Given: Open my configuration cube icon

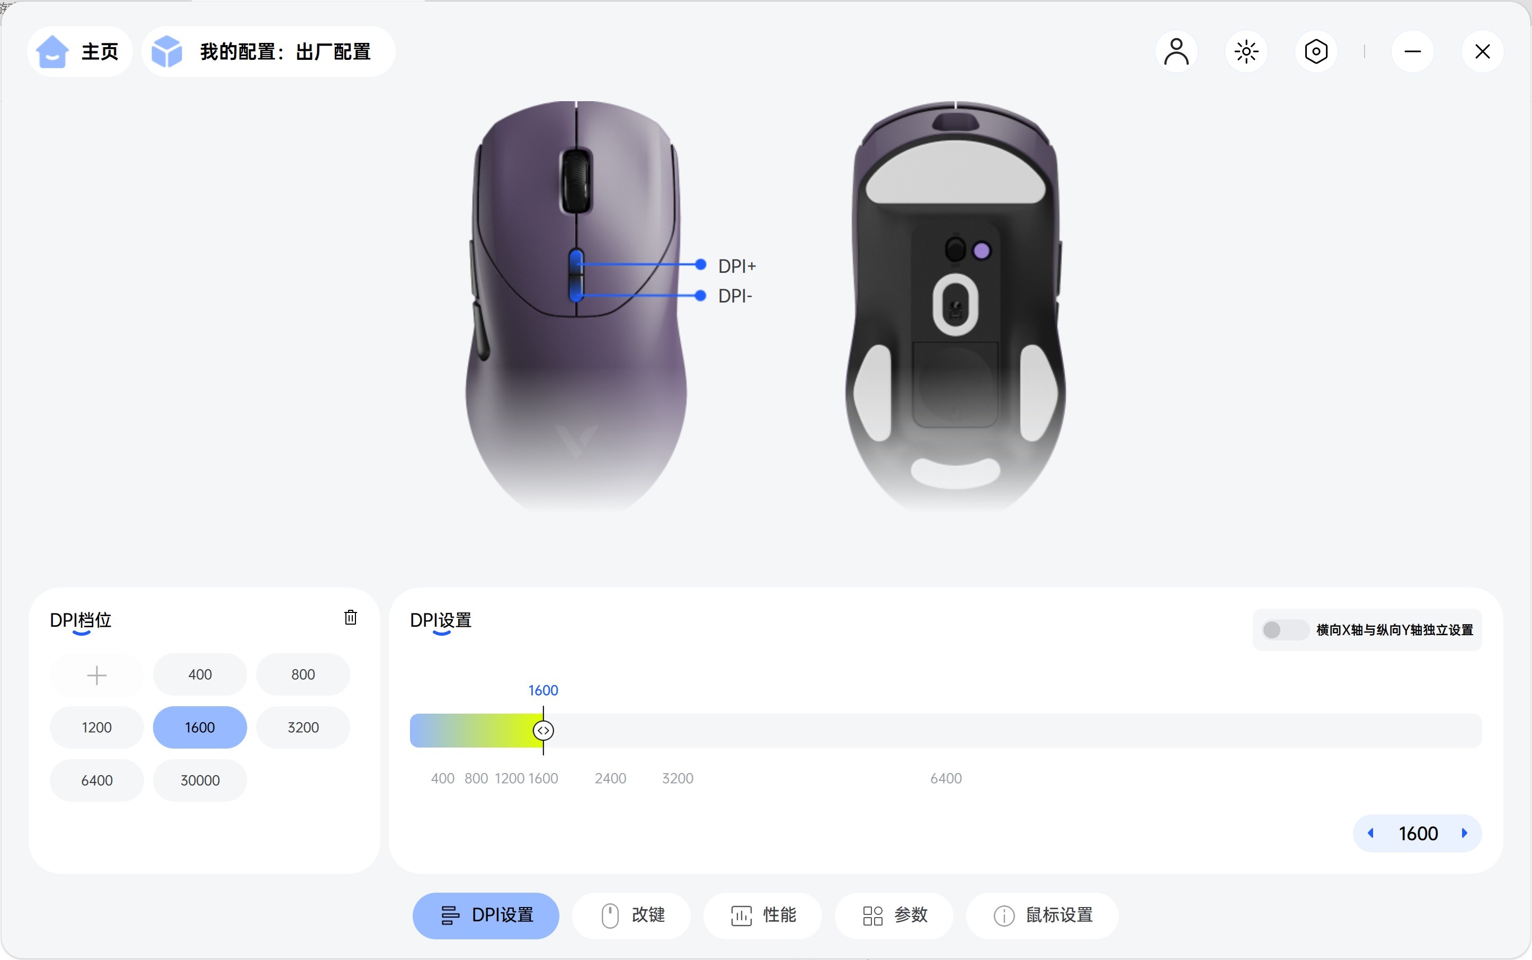Looking at the screenshot, I should pyautogui.click(x=167, y=51).
